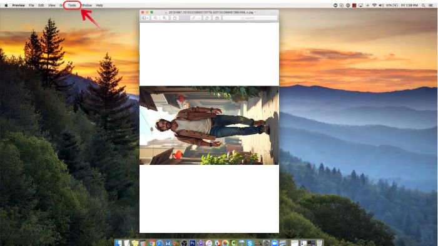Expand the title bar document dropdown arrow
Screen dimensions: 438x246
point(255,12)
